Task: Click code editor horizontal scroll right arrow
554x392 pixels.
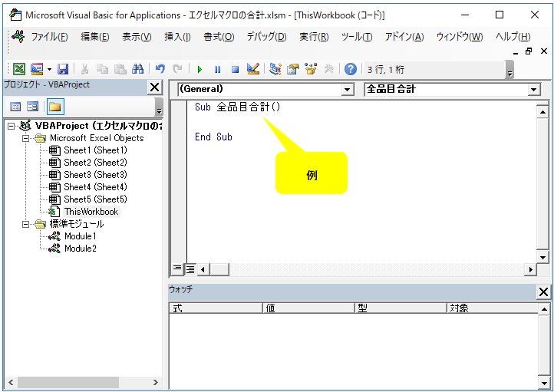Action: pyautogui.click(x=530, y=270)
